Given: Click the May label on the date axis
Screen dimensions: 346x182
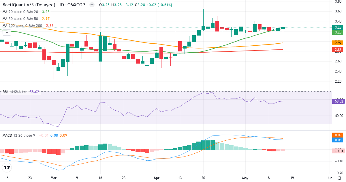Looking at the screenshot, I should 246,178.
